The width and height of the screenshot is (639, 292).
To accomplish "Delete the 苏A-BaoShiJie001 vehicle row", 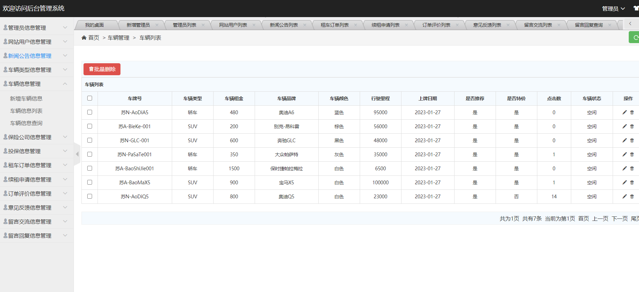I will tap(632, 168).
